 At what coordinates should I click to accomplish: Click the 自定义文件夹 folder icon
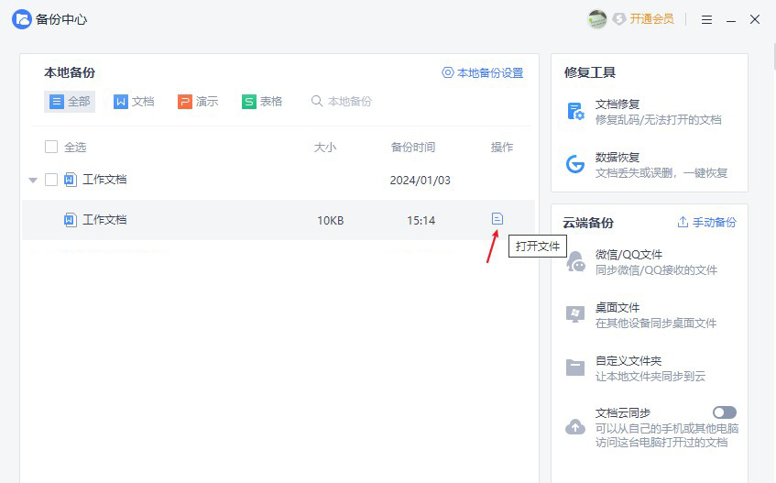(x=575, y=368)
